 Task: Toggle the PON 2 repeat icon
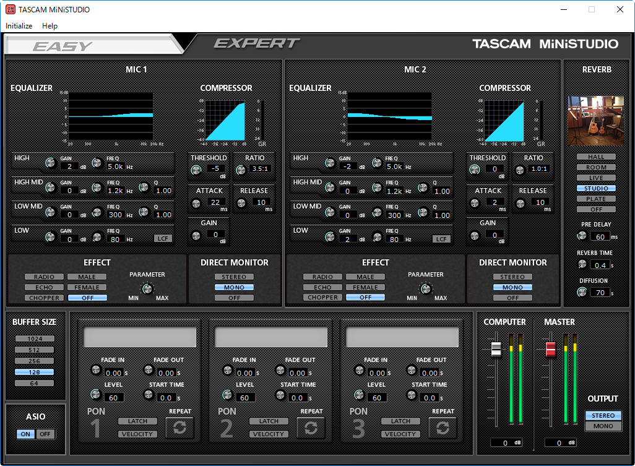click(311, 428)
